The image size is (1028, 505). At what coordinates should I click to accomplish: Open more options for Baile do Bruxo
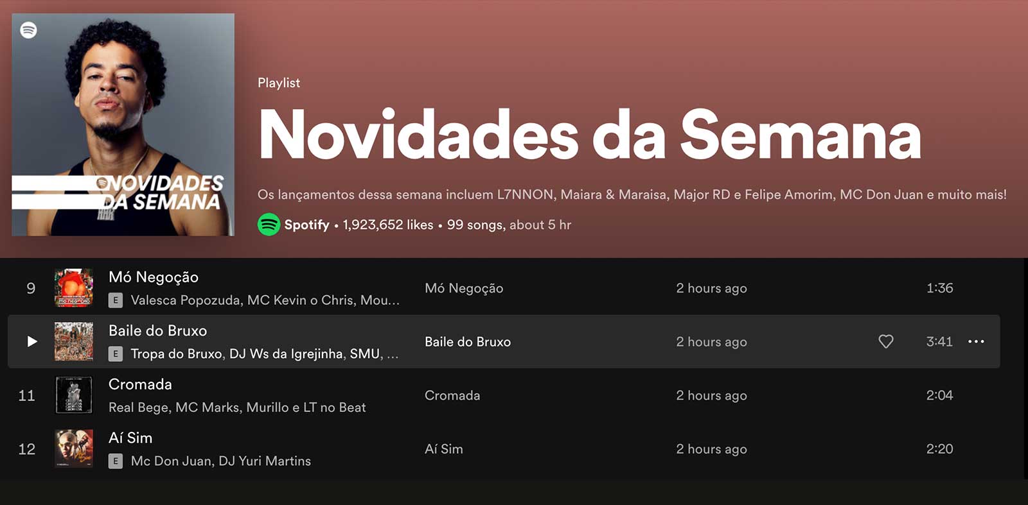(x=976, y=341)
